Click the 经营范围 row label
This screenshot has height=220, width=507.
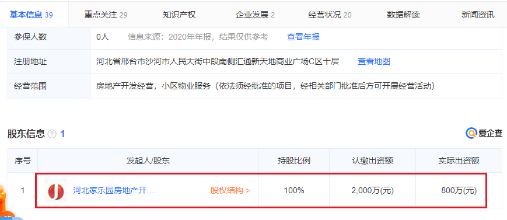[x=30, y=86]
